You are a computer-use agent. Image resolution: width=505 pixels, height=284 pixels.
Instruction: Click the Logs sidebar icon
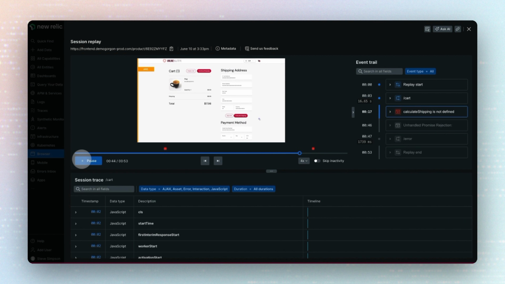click(33, 102)
